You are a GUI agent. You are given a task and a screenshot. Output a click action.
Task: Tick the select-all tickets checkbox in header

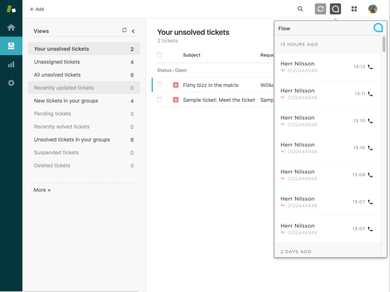click(x=160, y=55)
